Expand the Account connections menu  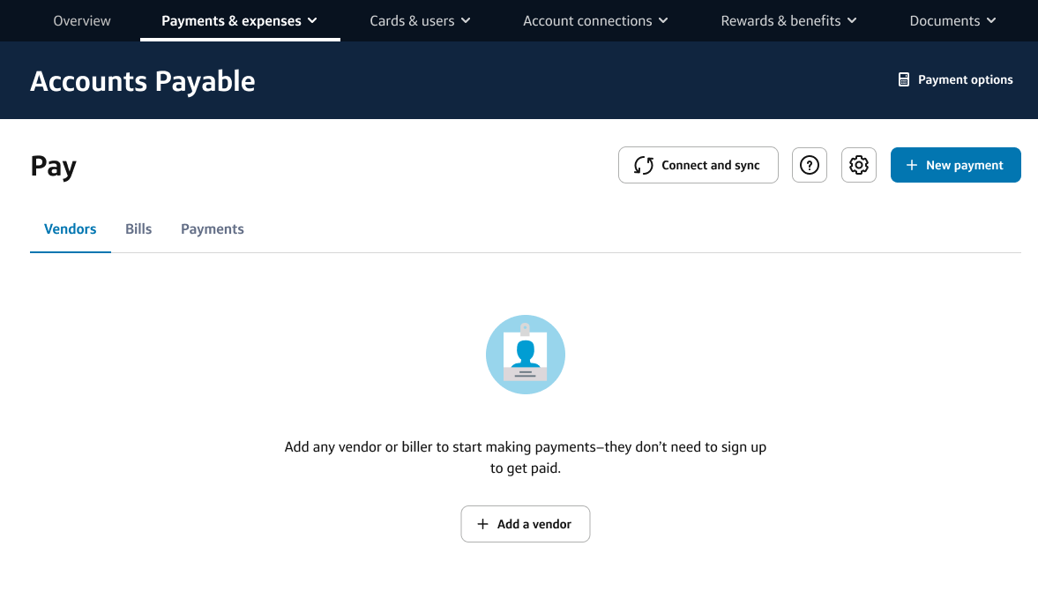point(595,21)
